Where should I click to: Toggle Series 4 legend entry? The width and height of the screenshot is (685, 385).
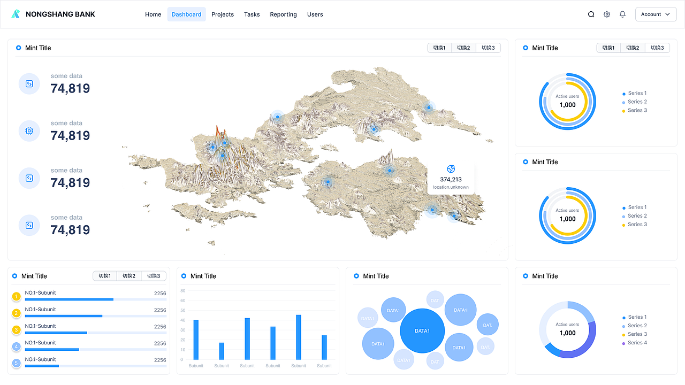click(635, 343)
